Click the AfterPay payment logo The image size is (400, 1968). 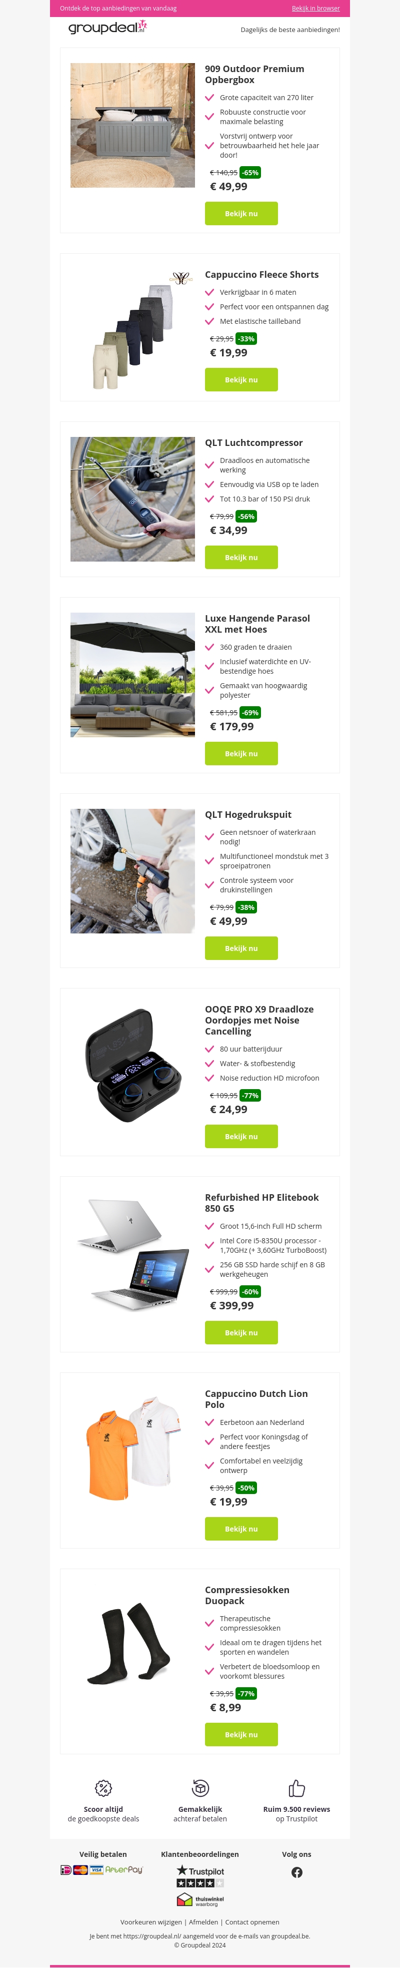(123, 1869)
